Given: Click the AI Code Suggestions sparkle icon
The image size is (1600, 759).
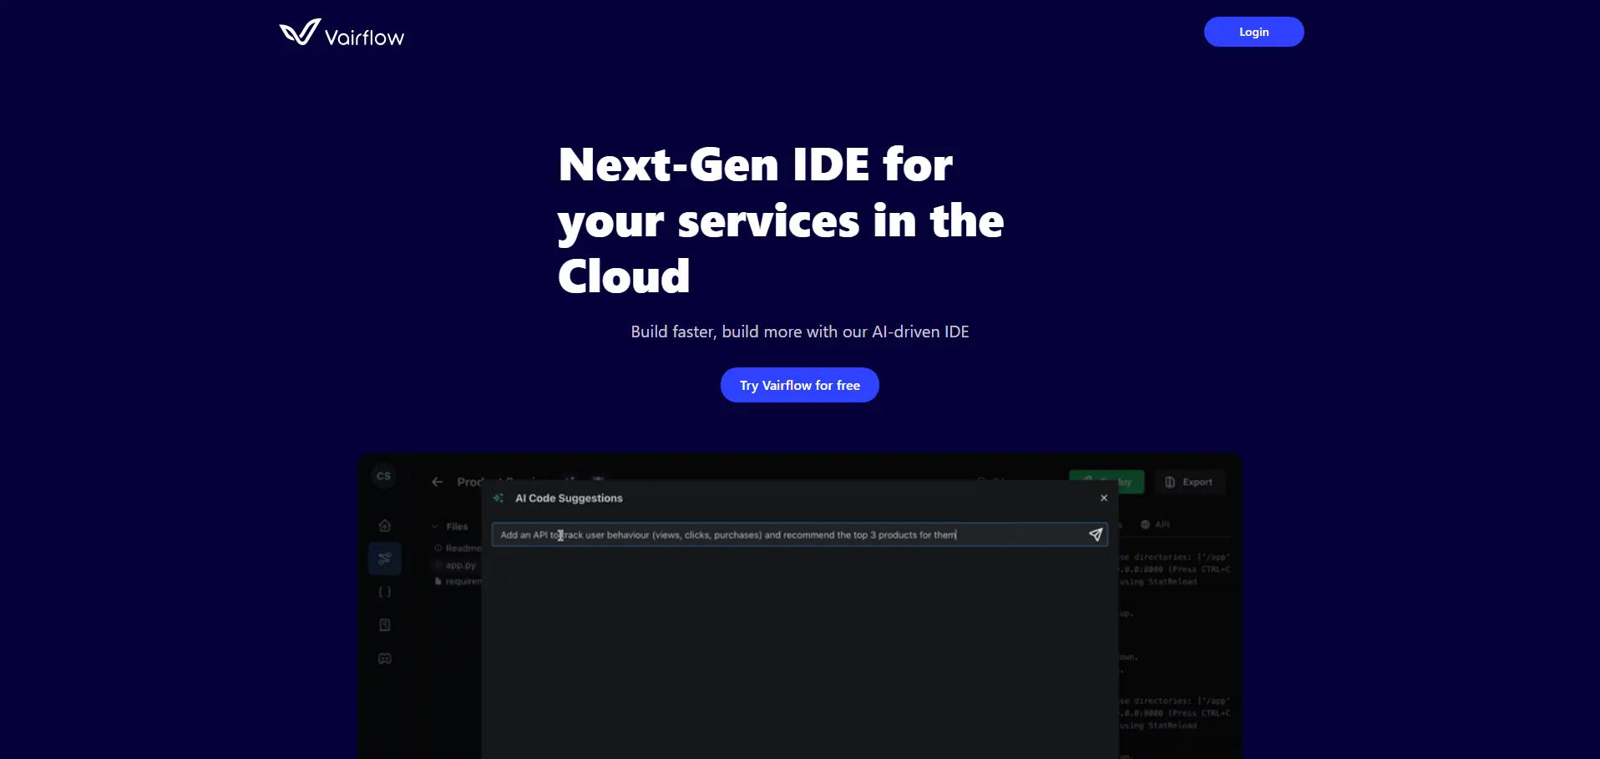Looking at the screenshot, I should coord(499,498).
